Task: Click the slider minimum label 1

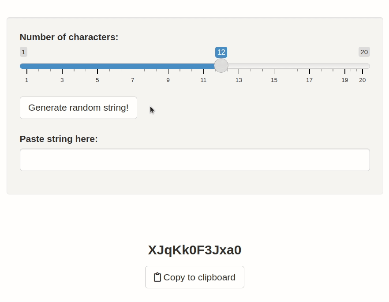Action: point(23,52)
